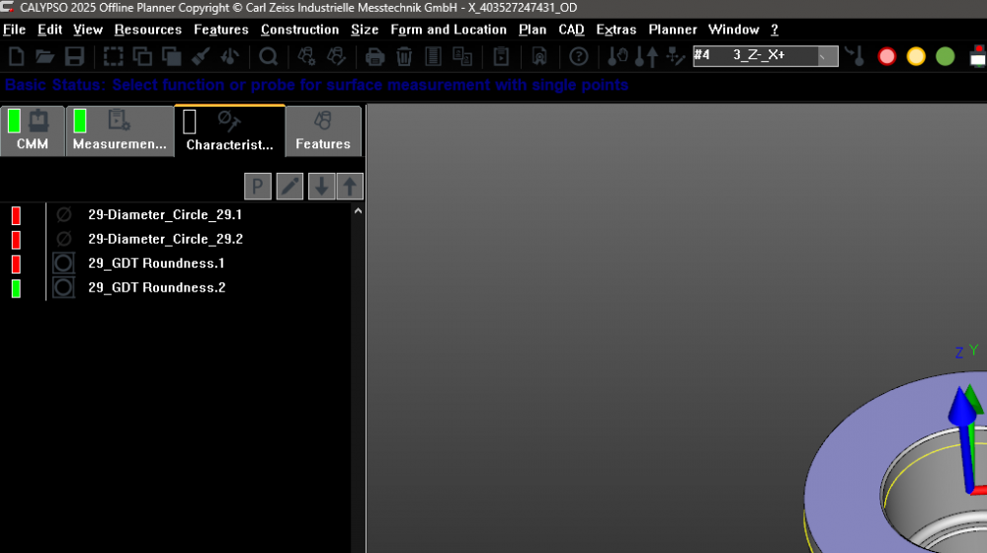Open the Extras menu
This screenshot has width=987, height=553.
click(617, 30)
